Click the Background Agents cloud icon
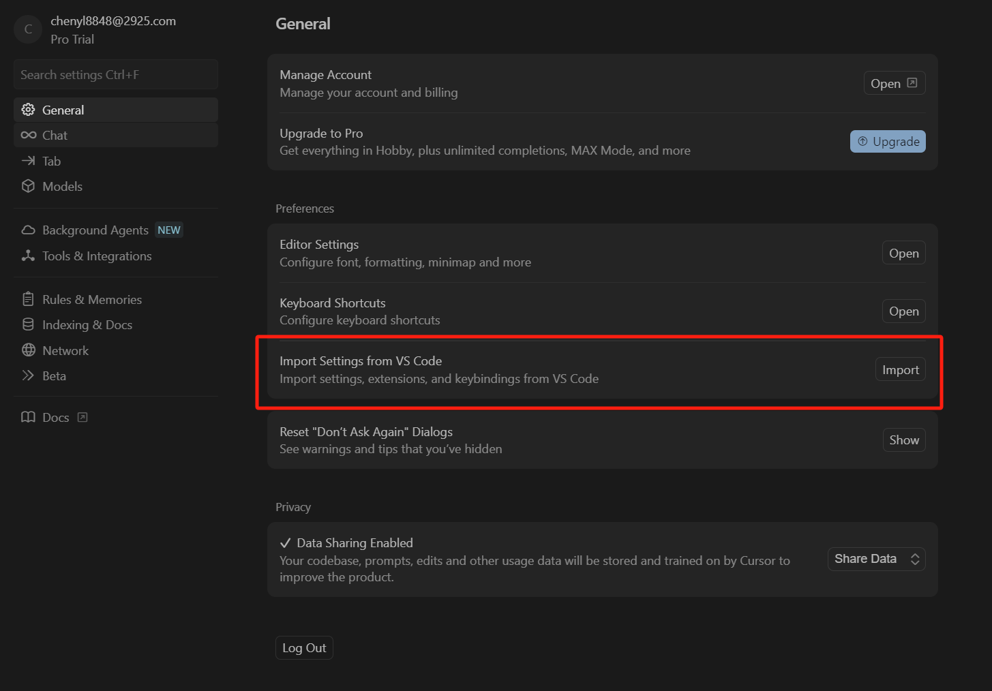Image resolution: width=992 pixels, height=691 pixels. (28, 230)
